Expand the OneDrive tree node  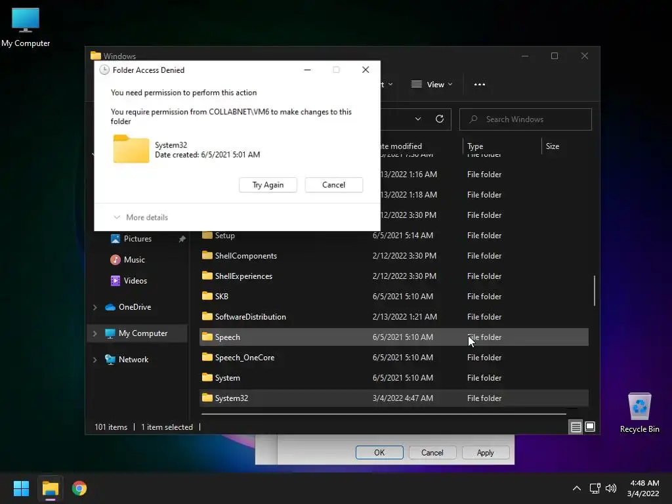(94, 307)
